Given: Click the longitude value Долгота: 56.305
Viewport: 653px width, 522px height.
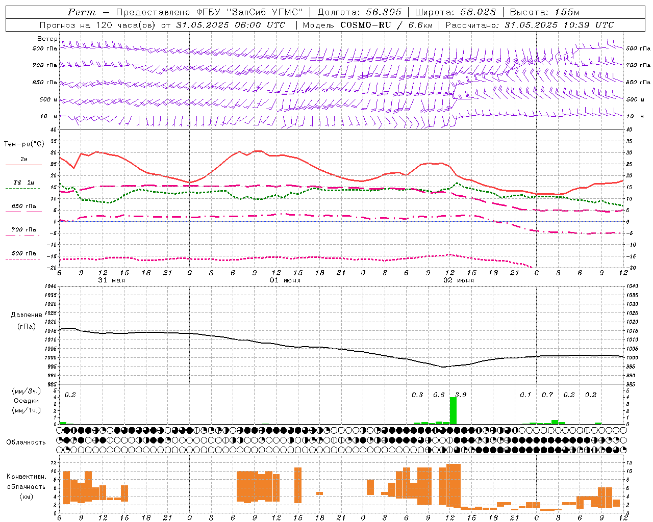Looking at the screenshot, I should (x=360, y=12).
